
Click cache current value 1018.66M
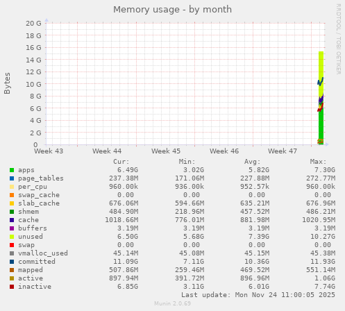point(121,220)
